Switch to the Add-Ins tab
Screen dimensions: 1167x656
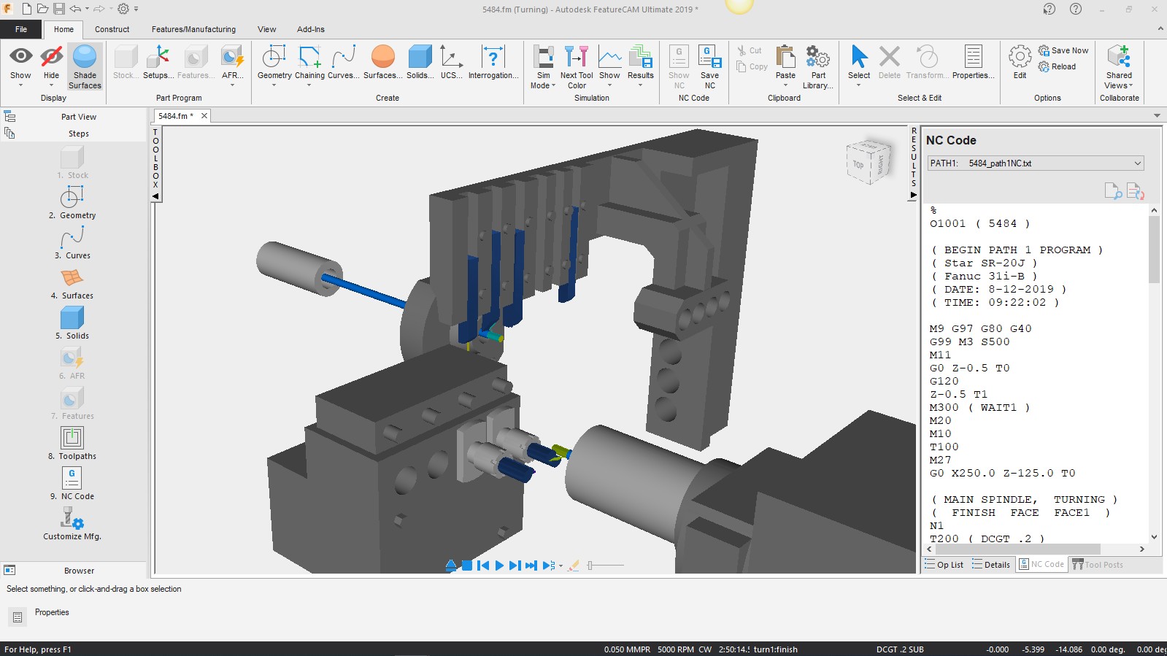[311, 29]
